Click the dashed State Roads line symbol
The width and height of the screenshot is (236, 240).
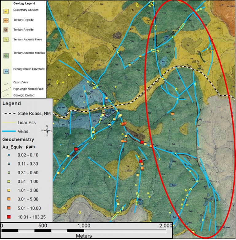point(9,113)
